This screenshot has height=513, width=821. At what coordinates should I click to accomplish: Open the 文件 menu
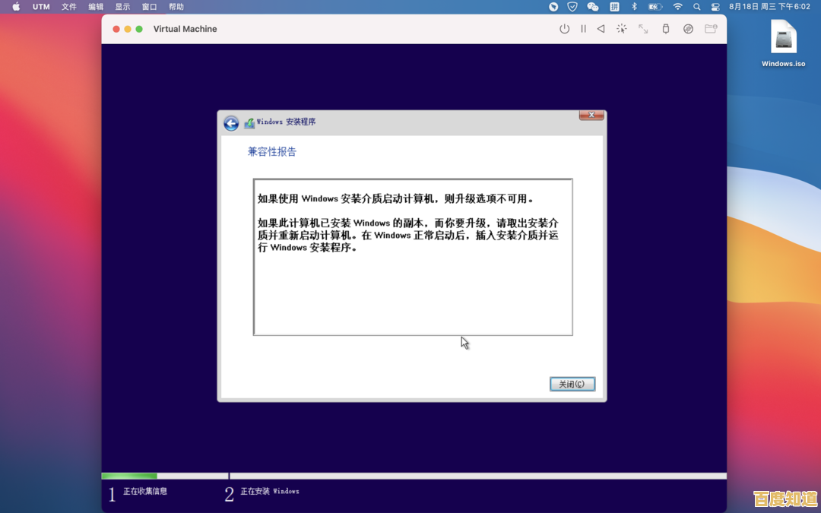[x=68, y=6]
